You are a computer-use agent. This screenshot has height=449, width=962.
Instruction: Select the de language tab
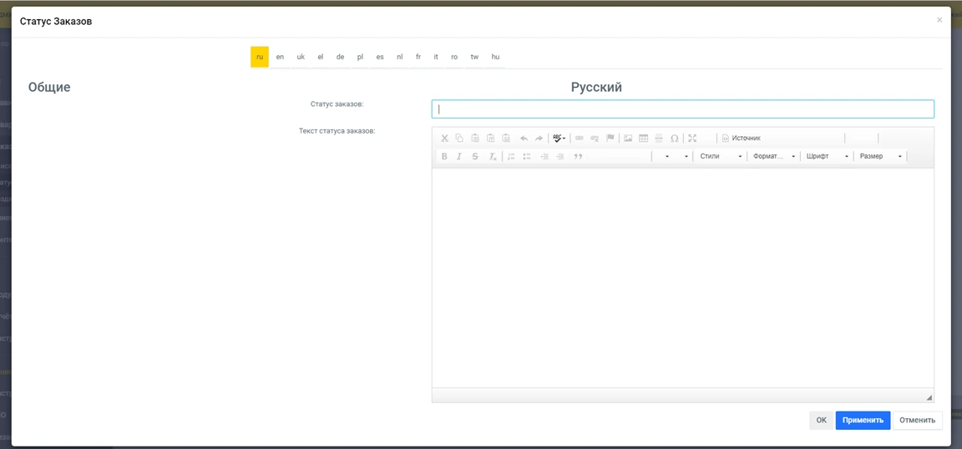[340, 57]
